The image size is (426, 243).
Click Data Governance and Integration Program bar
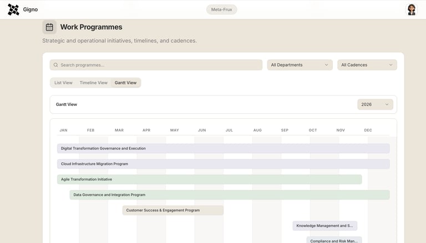(229, 195)
